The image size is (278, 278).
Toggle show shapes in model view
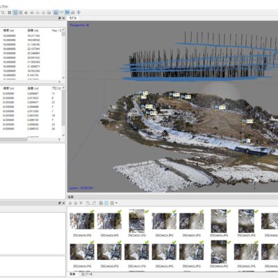coord(62,13)
